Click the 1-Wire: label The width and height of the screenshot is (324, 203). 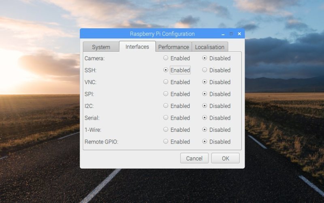(x=93, y=130)
